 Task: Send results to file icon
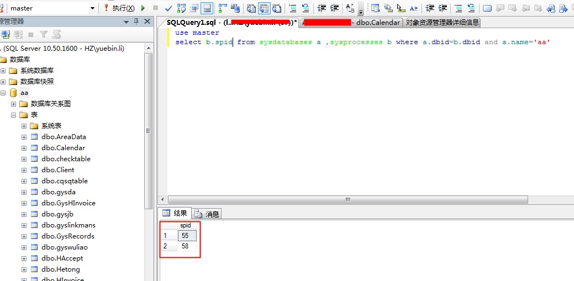coord(277,8)
